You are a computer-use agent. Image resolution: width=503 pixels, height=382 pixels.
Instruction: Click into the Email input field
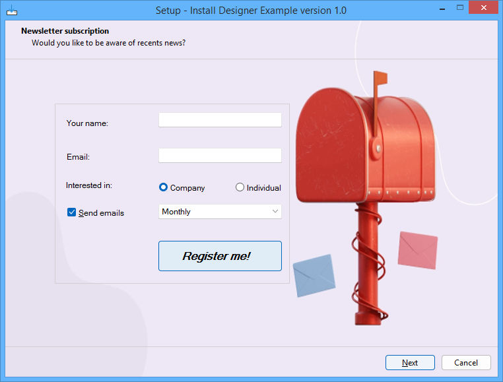220,156
